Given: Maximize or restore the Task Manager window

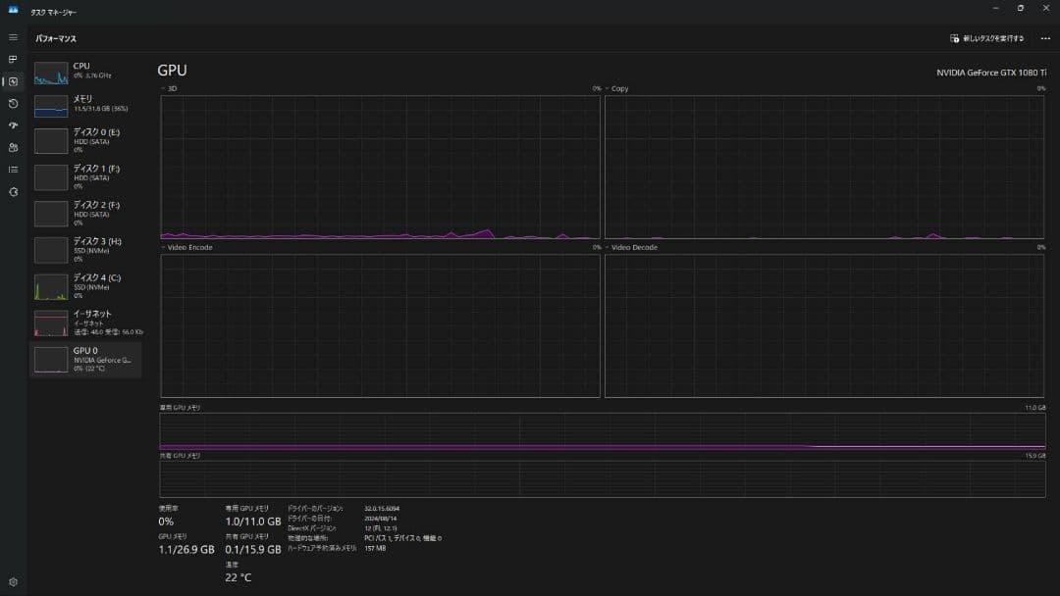Looking at the screenshot, I should tap(1020, 8).
